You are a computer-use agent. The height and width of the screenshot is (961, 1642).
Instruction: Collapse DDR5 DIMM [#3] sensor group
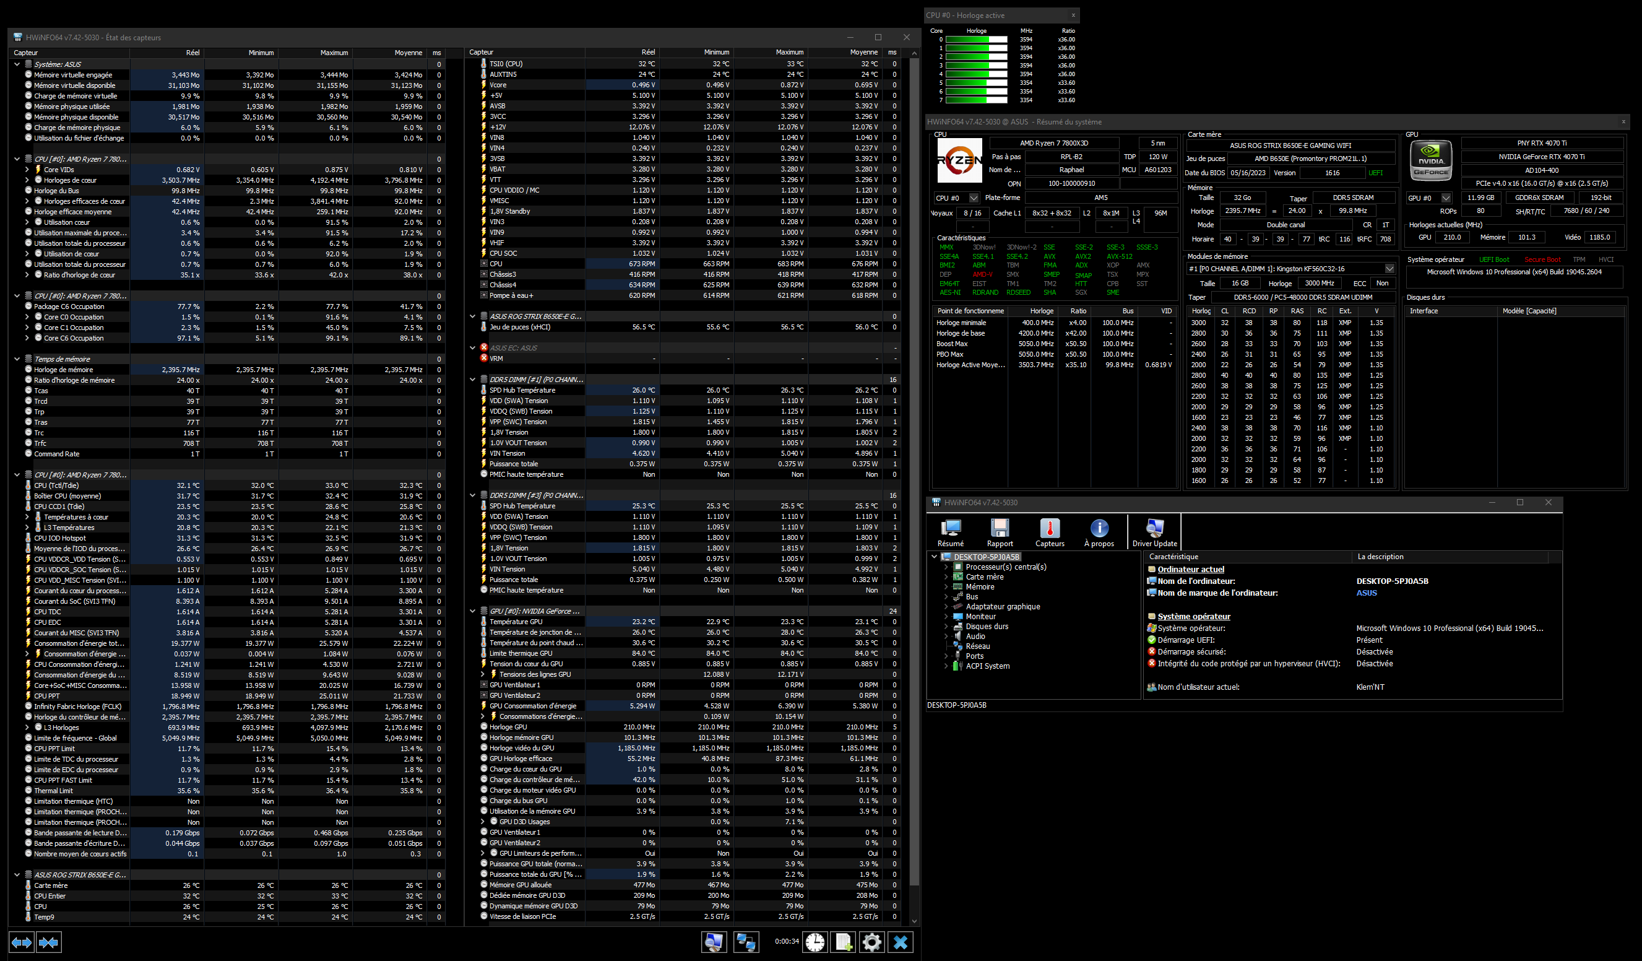pos(472,495)
